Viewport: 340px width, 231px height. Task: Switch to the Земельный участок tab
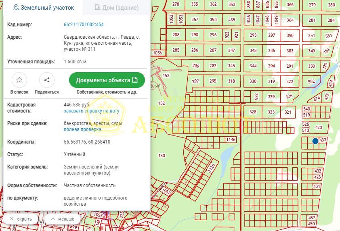[x=43, y=8]
